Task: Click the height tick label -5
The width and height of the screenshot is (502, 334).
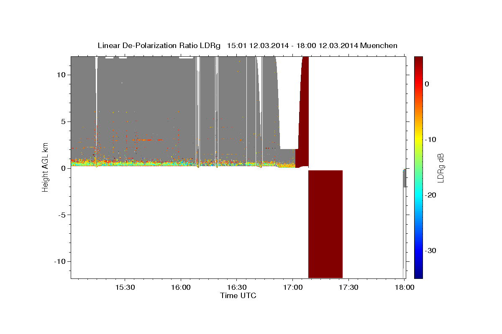Action: [x=62, y=215]
